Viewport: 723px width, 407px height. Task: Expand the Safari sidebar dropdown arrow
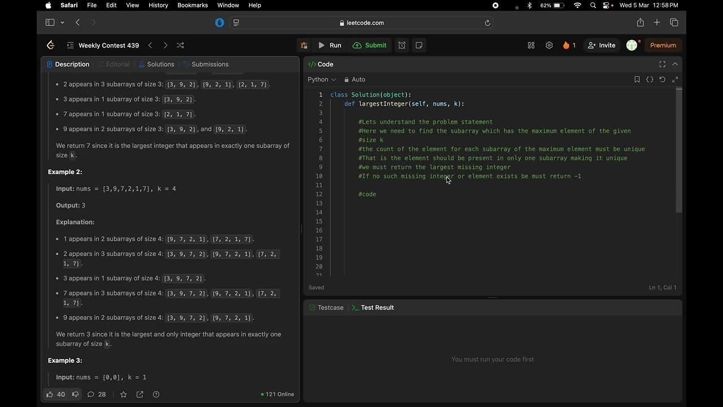pos(62,23)
